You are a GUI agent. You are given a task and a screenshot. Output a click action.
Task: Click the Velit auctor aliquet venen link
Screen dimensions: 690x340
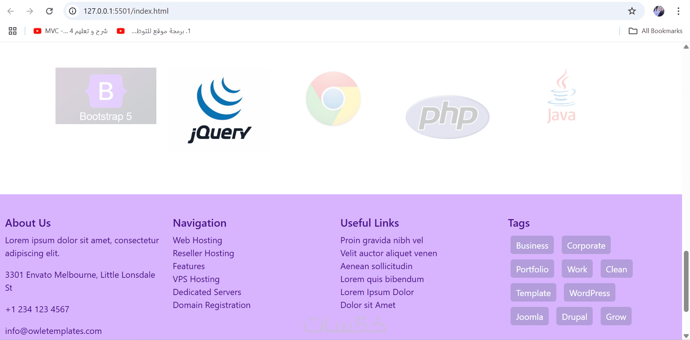coord(389,253)
